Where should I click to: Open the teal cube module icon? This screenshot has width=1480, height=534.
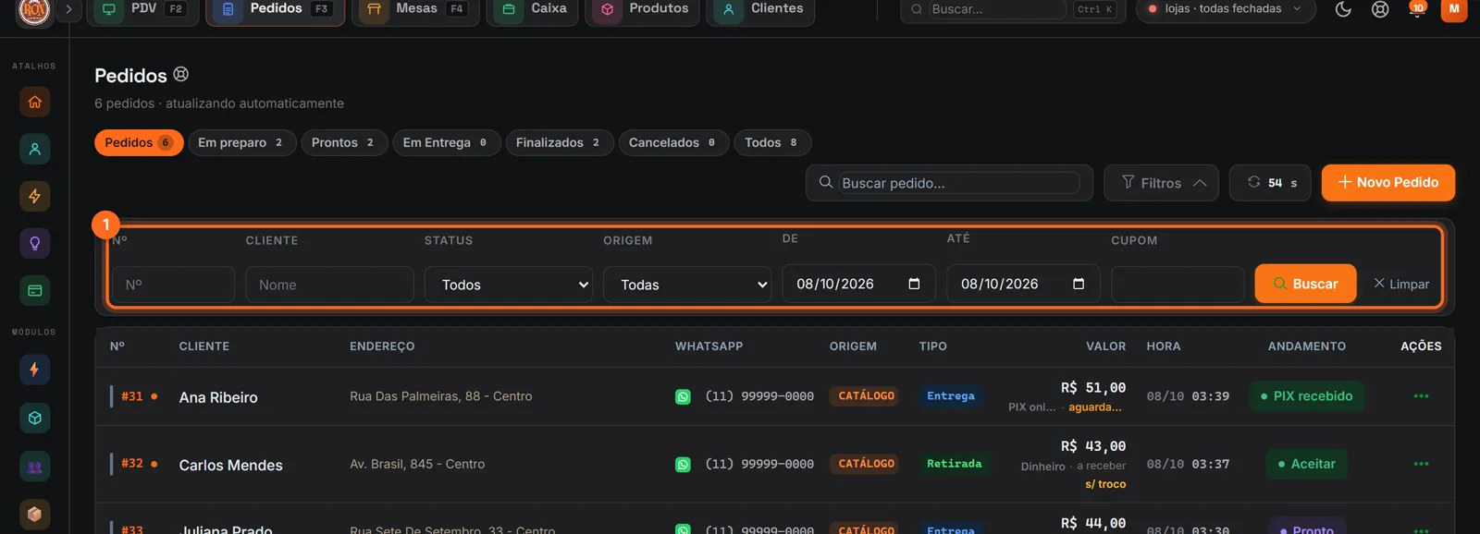coord(34,418)
